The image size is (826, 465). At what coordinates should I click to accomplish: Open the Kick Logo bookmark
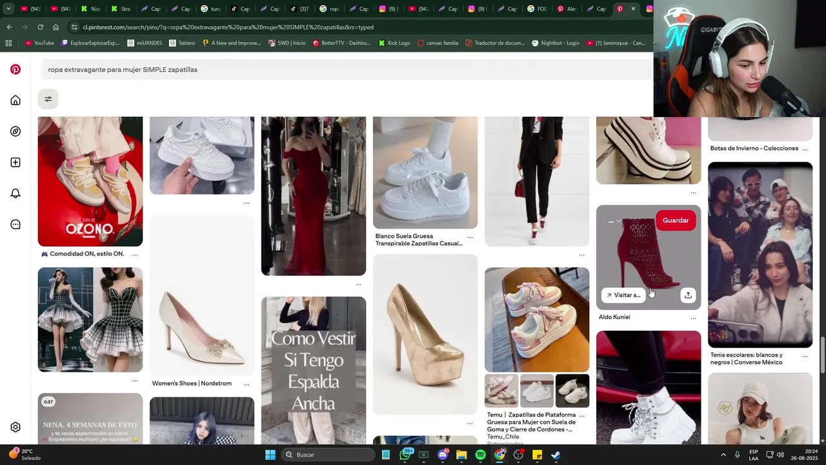394,43
